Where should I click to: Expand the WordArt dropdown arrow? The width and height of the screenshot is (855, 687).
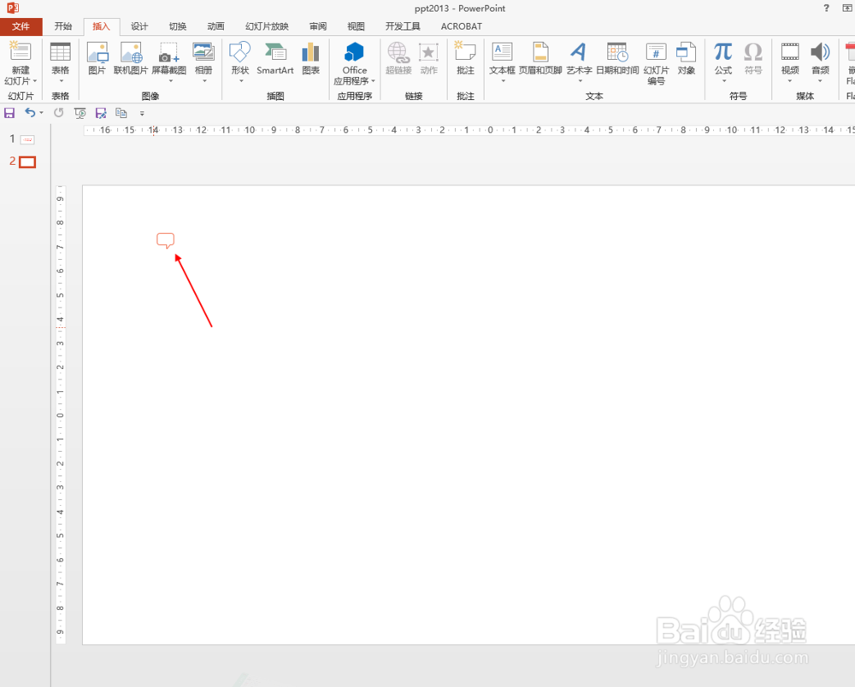581,81
